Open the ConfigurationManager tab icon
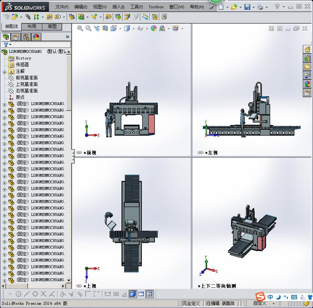Screen dimensions: 313x308 pos(26,37)
